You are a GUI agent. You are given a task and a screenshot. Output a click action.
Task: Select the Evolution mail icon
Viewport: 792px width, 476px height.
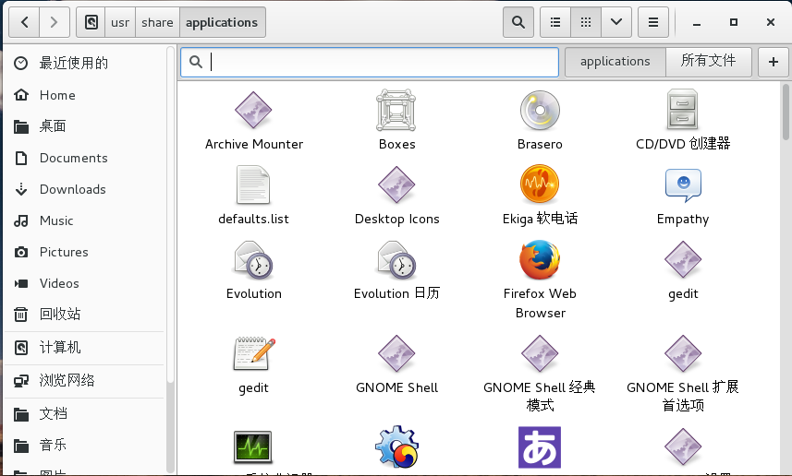[x=253, y=260]
